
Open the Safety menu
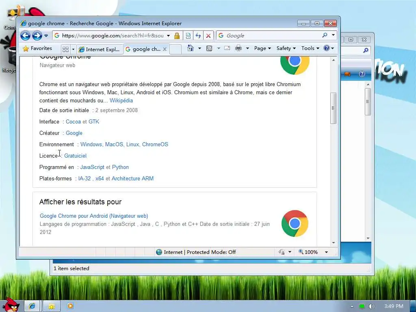click(286, 48)
